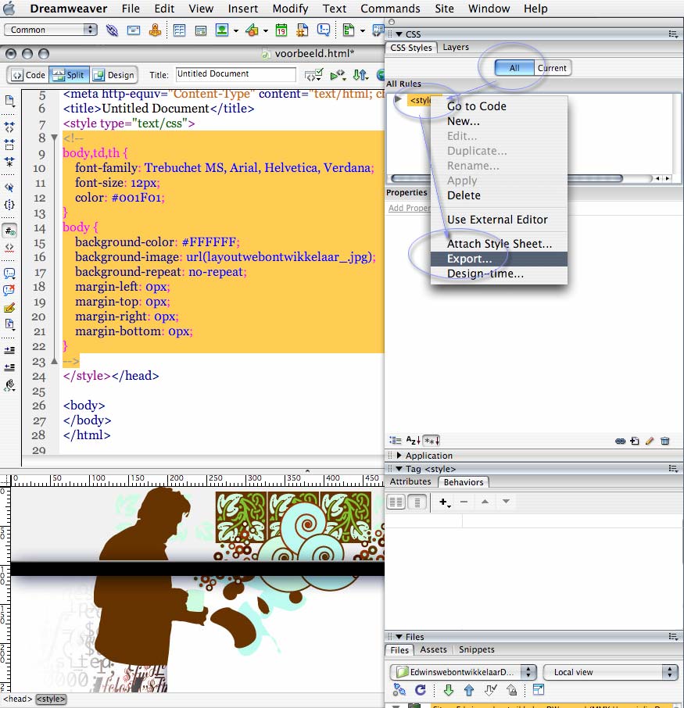
Task: Click the Validate Markup icon in document toolbar
Action: [313, 75]
